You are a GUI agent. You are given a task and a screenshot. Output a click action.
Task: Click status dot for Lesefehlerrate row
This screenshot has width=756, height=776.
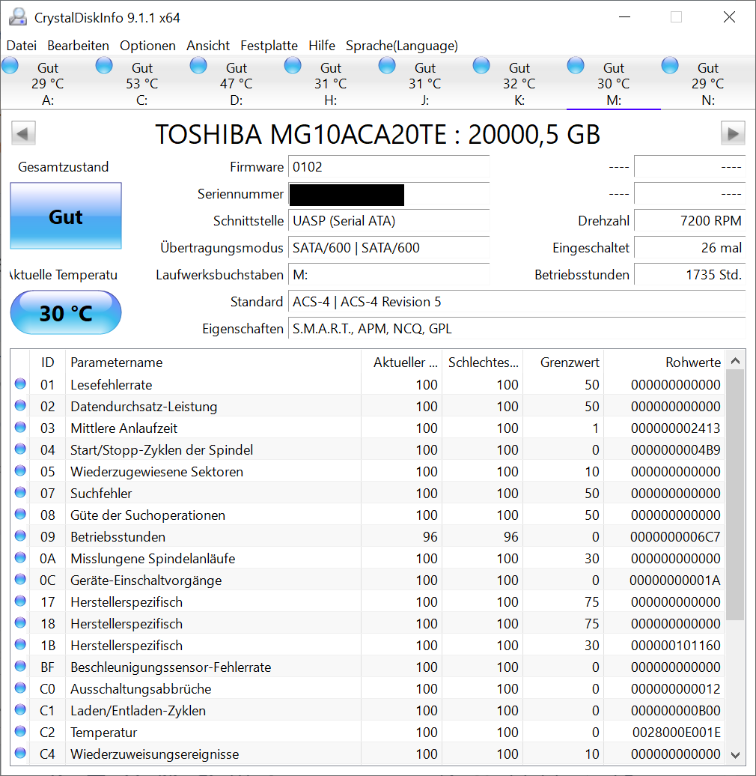tap(20, 384)
